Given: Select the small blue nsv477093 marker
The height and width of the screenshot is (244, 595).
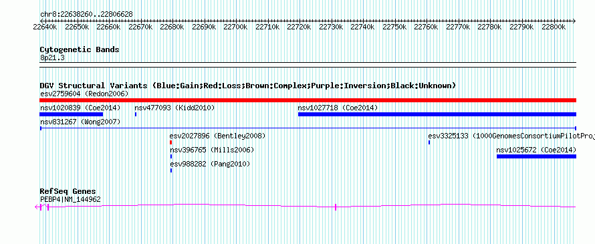Looking at the screenshot, I should (136, 114).
